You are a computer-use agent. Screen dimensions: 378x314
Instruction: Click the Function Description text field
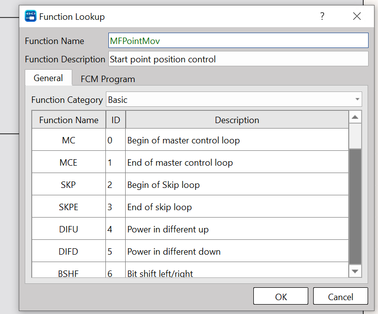pos(238,59)
